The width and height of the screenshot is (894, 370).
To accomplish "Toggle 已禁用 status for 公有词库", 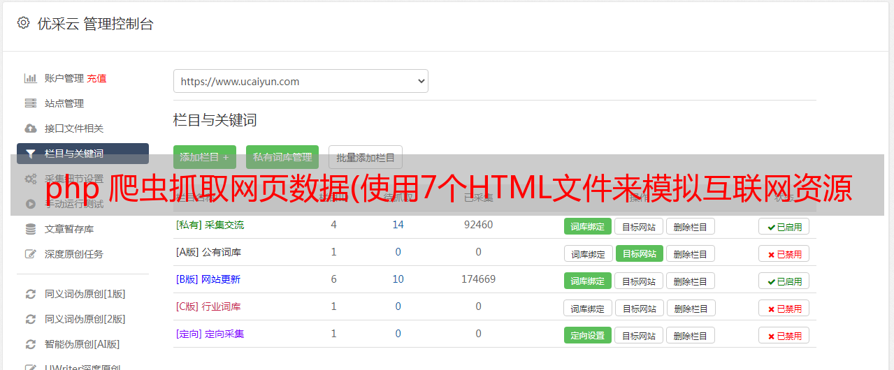I will coord(784,253).
